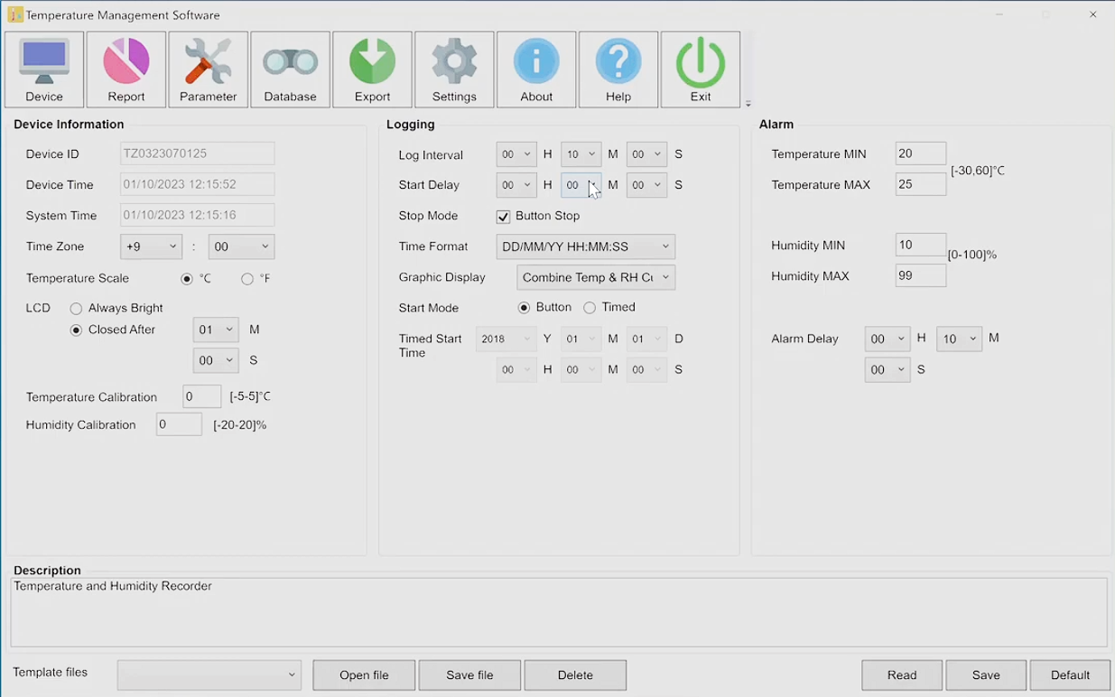Open the Time Zone hour dropdown
The height and width of the screenshot is (697, 1115).
[x=151, y=246]
